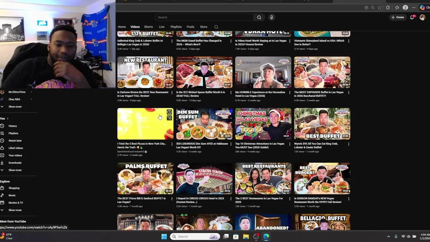The width and height of the screenshot is (430, 242).
Task: Open options for Dim Sum AYCE Hakkasan video
Action: click(231, 144)
